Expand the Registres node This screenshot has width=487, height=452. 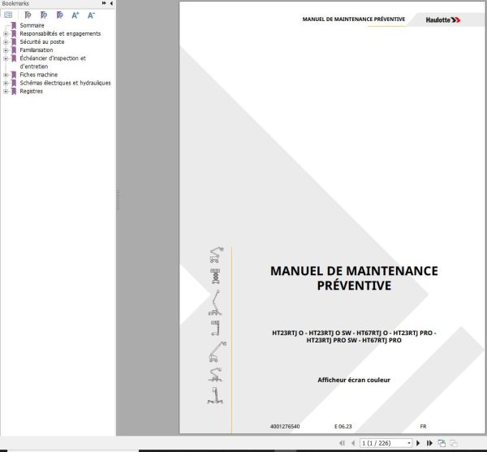[6, 91]
